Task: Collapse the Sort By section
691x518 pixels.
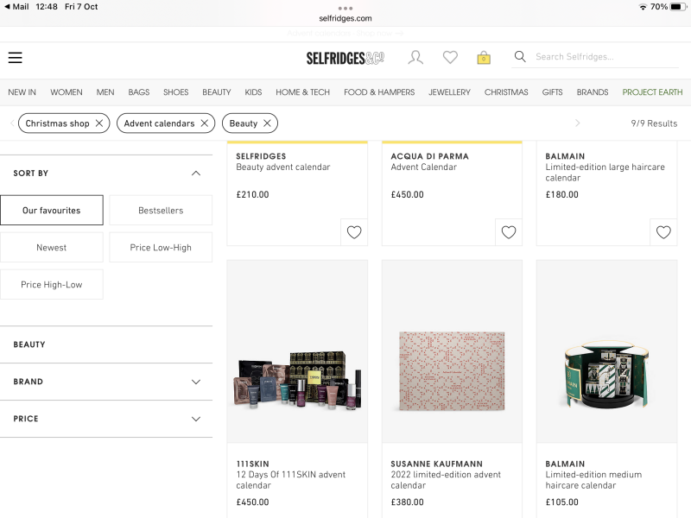Action: 196,174
